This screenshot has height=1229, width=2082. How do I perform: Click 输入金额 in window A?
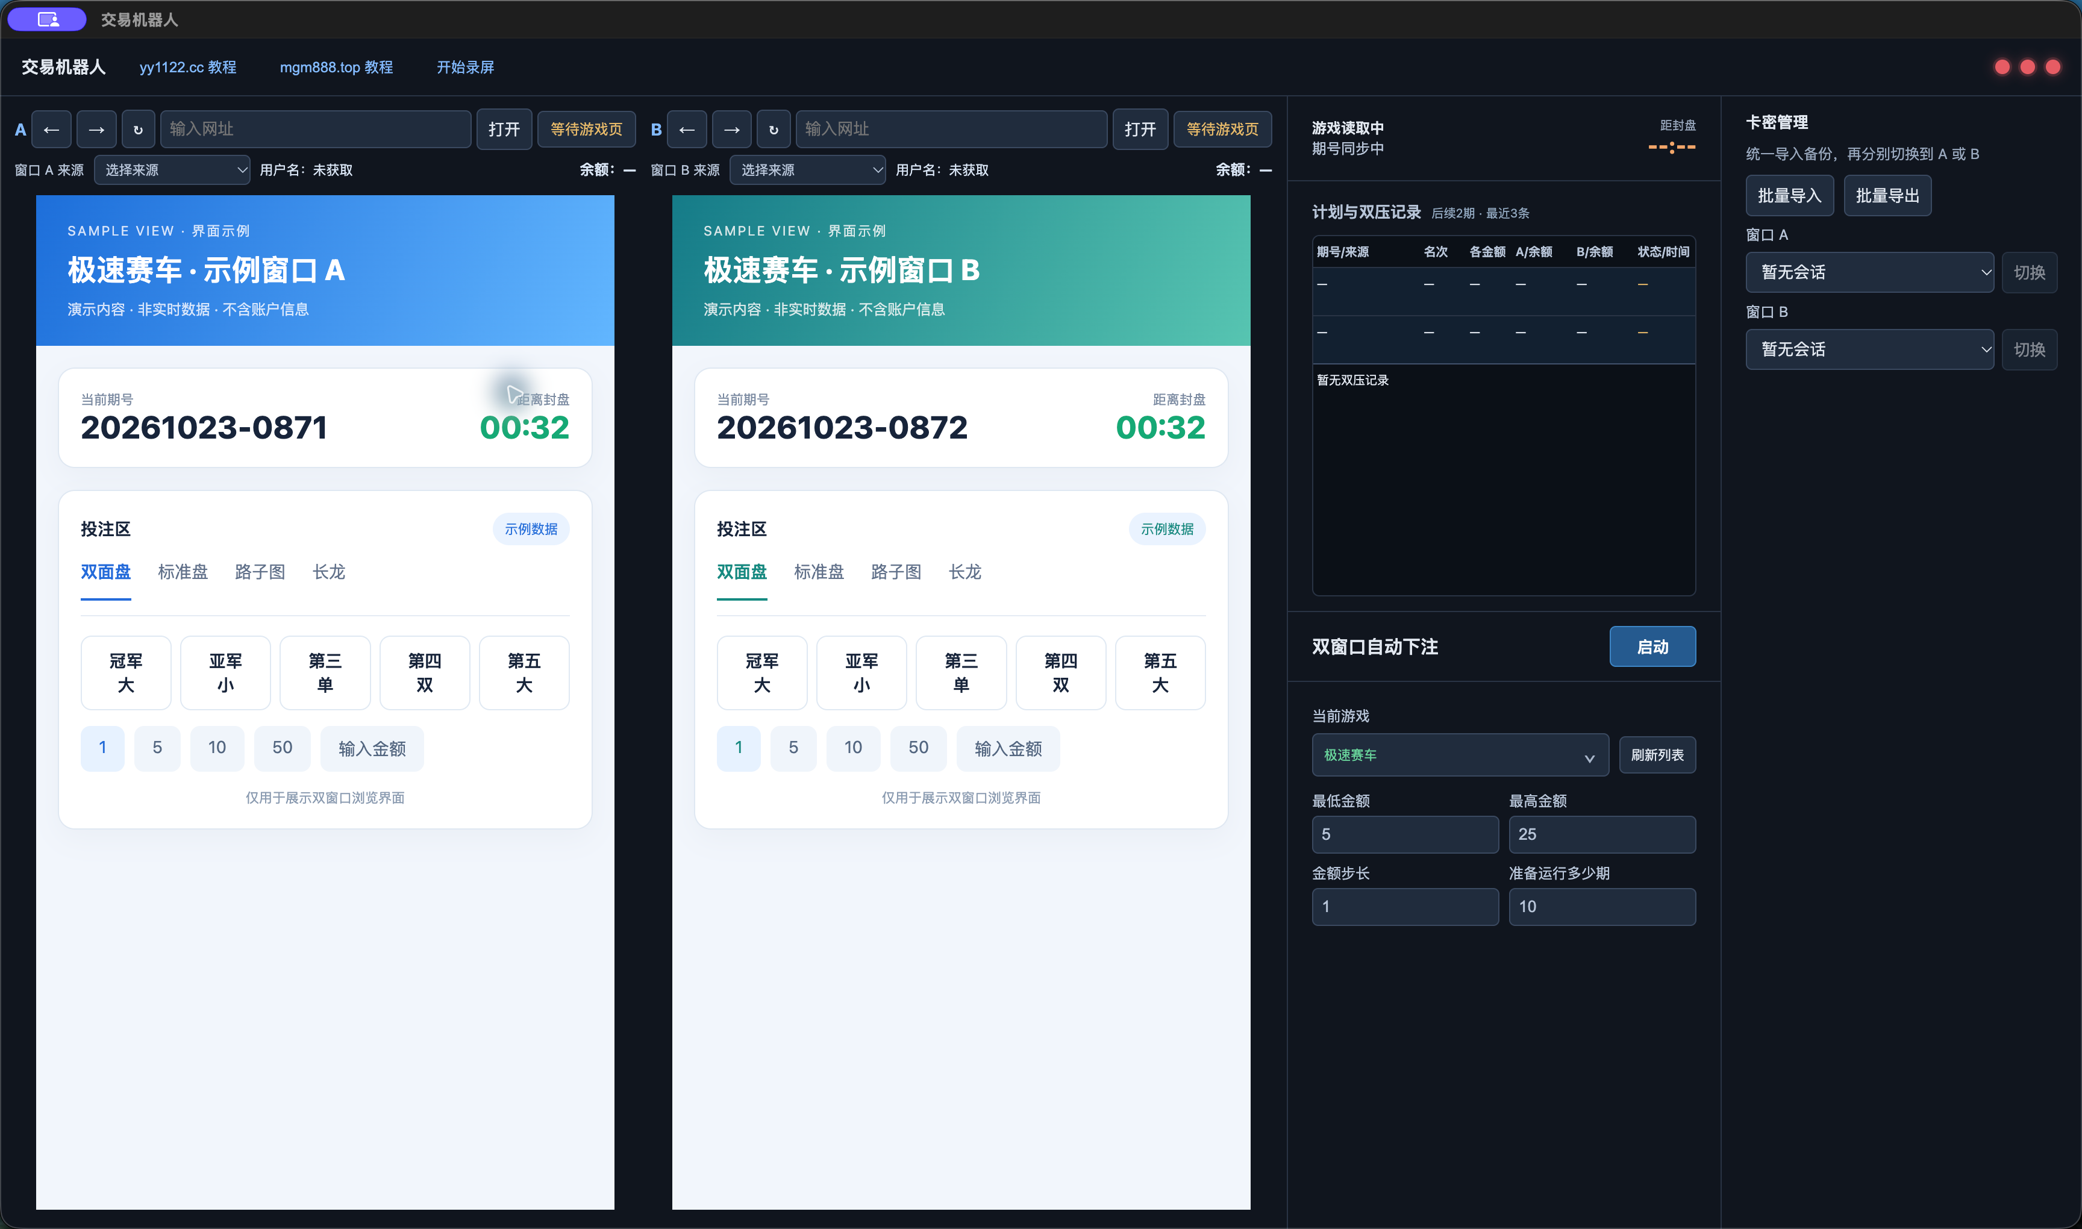point(372,749)
